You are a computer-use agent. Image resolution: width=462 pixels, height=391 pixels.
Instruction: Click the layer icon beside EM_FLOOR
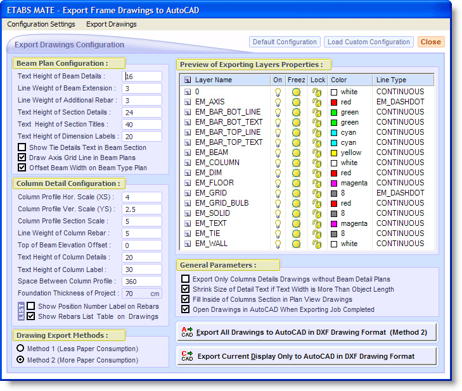point(188,183)
